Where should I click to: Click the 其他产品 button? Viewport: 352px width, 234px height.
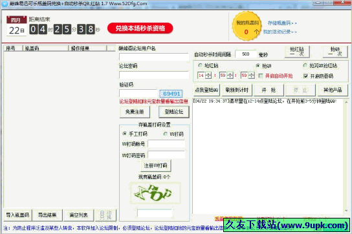333,90
